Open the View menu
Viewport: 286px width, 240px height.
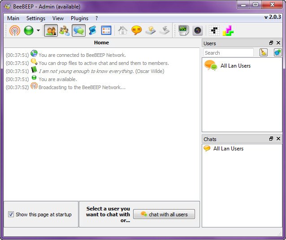tap(58, 18)
